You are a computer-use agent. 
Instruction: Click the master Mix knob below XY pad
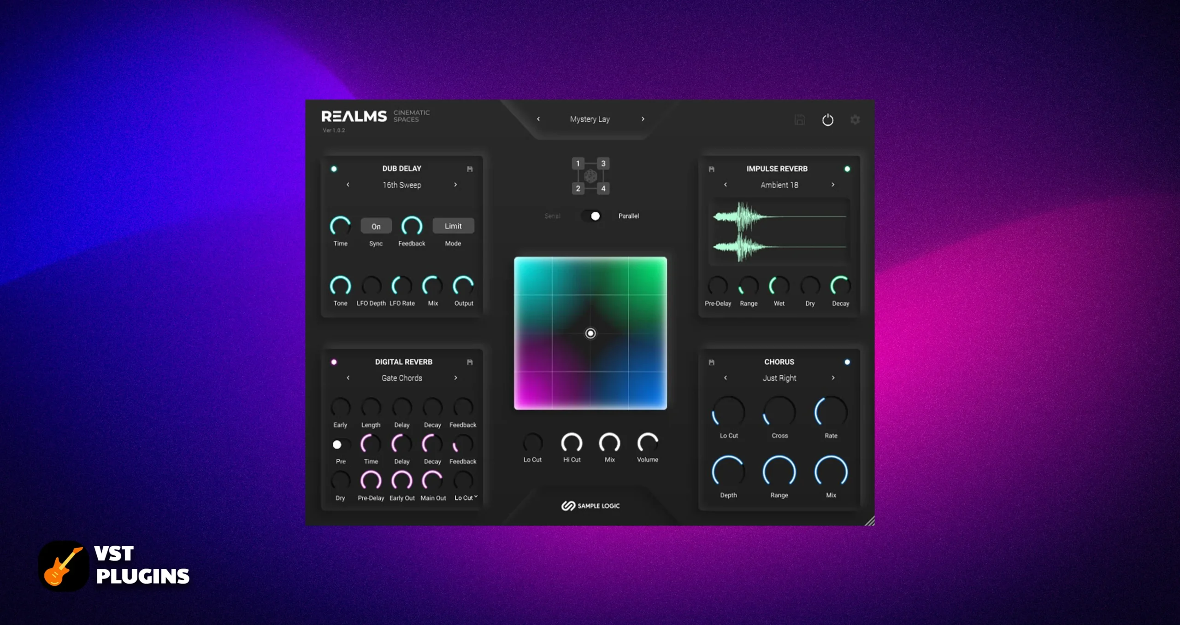(x=609, y=443)
